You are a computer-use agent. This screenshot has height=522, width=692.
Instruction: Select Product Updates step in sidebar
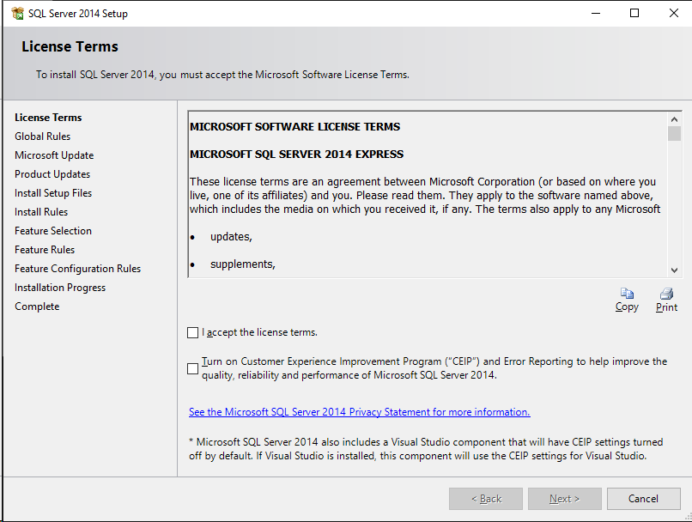(52, 174)
